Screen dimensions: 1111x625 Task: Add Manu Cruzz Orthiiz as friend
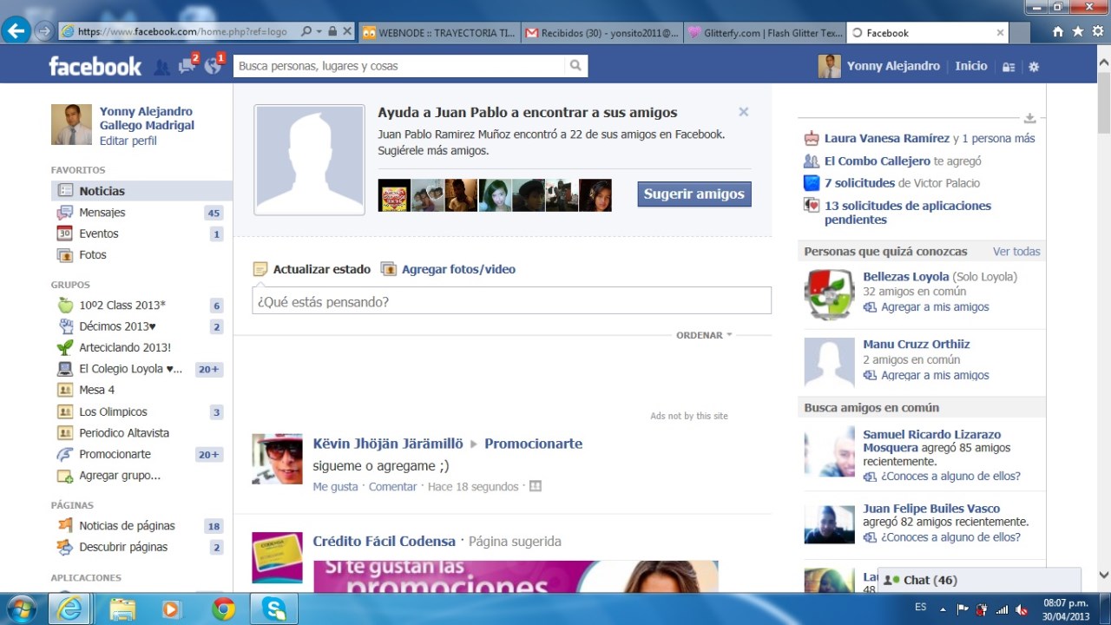(926, 375)
